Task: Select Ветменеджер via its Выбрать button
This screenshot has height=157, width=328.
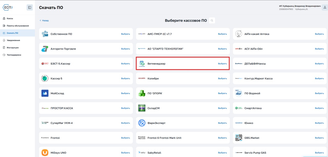Action: click(x=222, y=64)
